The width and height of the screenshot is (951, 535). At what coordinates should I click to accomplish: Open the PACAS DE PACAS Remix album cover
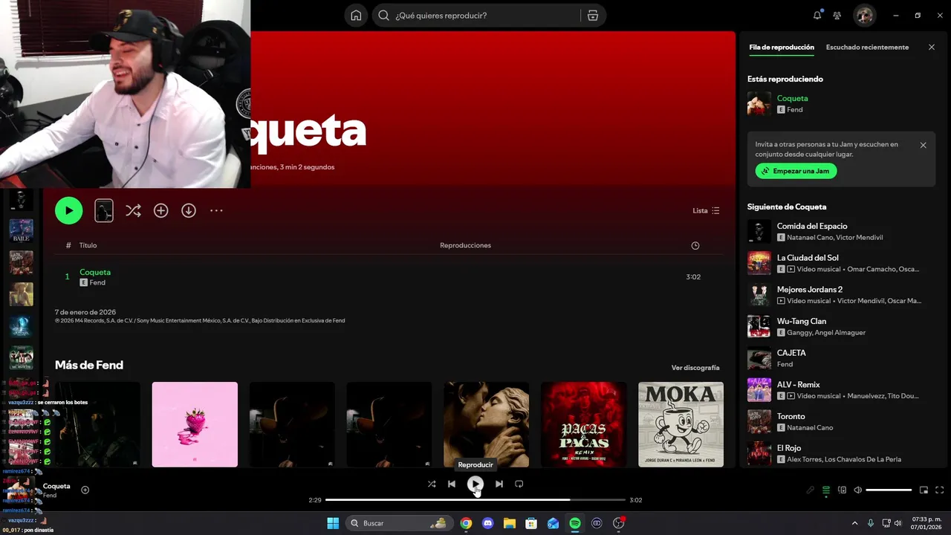tap(583, 424)
